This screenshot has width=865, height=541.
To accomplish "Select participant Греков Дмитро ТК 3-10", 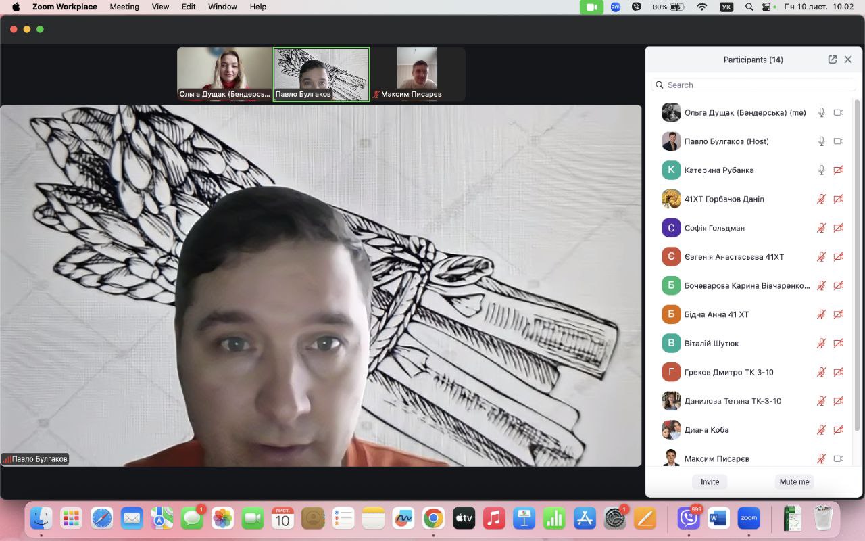I will pyautogui.click(x=752, y=372).
